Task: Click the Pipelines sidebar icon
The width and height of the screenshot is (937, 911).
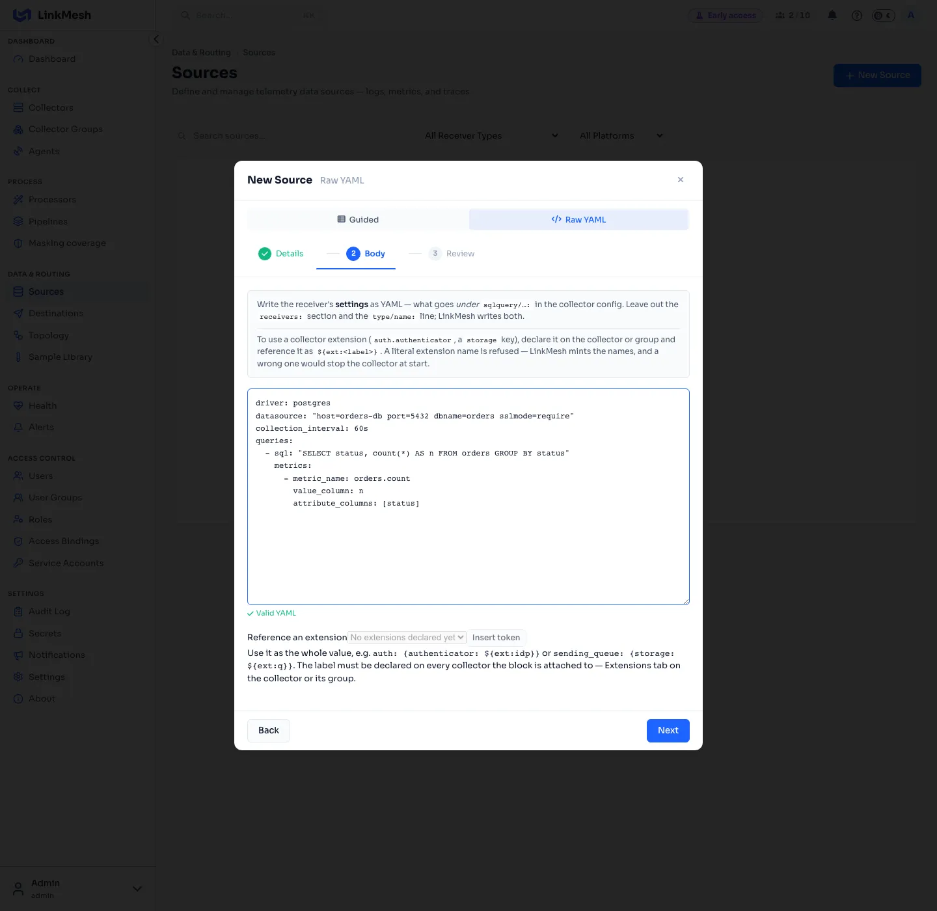Action: click(18, 221)
